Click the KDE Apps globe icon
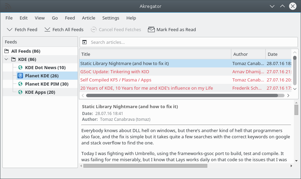Viewport: 301px width, 179px height. click(20, 92)
